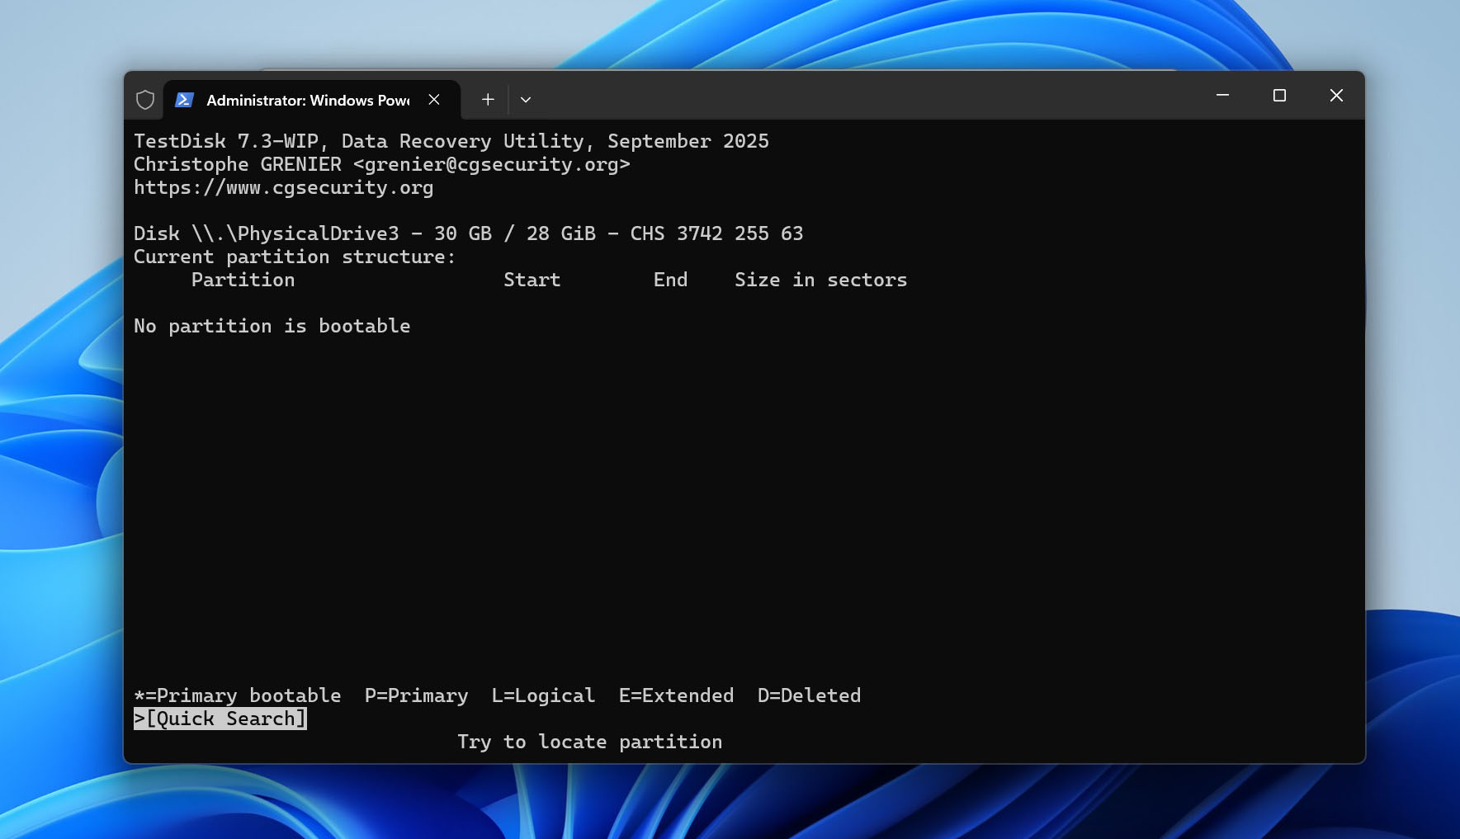Click the 'D=Deleted' legend entry
Screen dimensions: 1460x839
coord(810,696)
